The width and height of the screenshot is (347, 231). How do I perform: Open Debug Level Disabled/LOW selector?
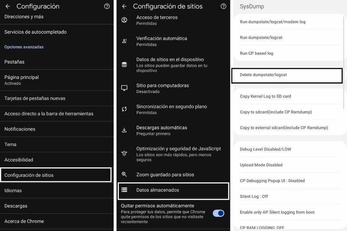click(265, 149)
